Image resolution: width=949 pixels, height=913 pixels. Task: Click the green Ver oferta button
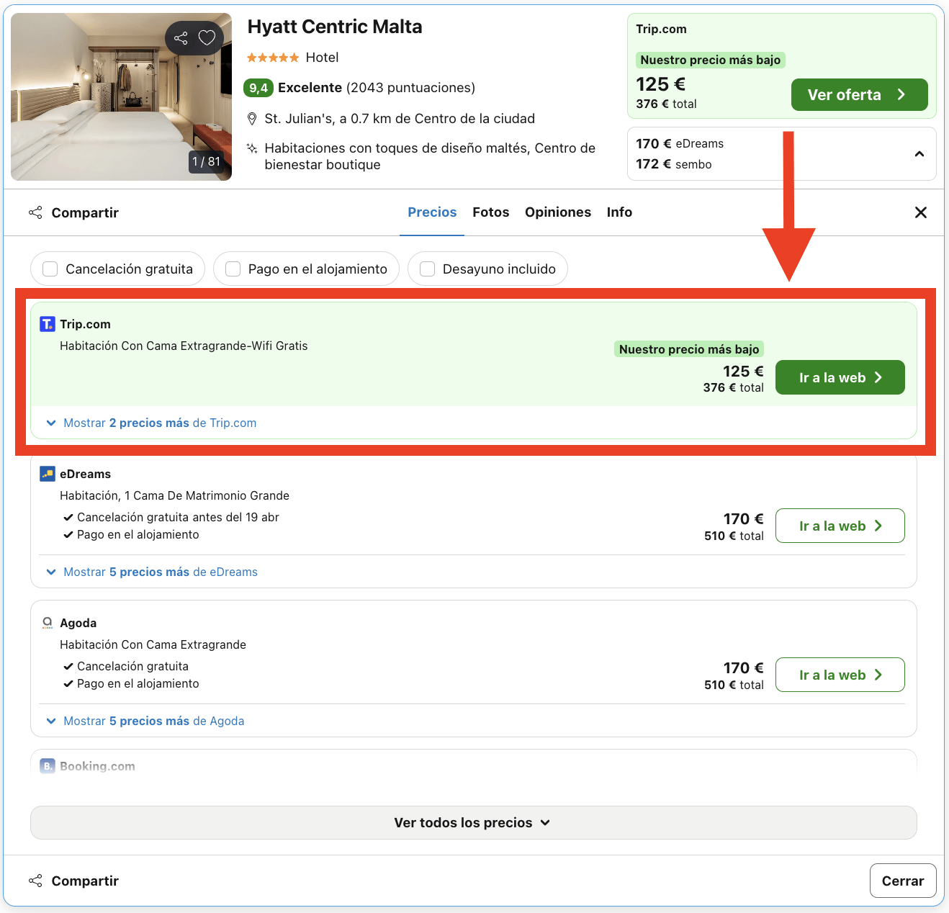point(859,95)
